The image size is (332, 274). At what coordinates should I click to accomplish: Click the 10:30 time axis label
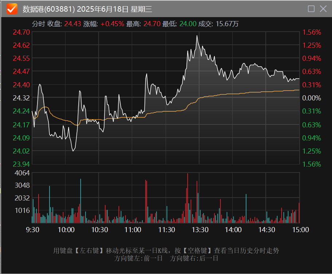99,230
